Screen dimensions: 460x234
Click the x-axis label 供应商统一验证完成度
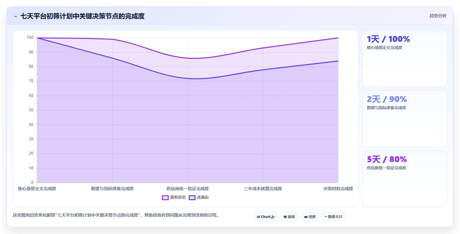pyautogui.click(x=188, y=189)
